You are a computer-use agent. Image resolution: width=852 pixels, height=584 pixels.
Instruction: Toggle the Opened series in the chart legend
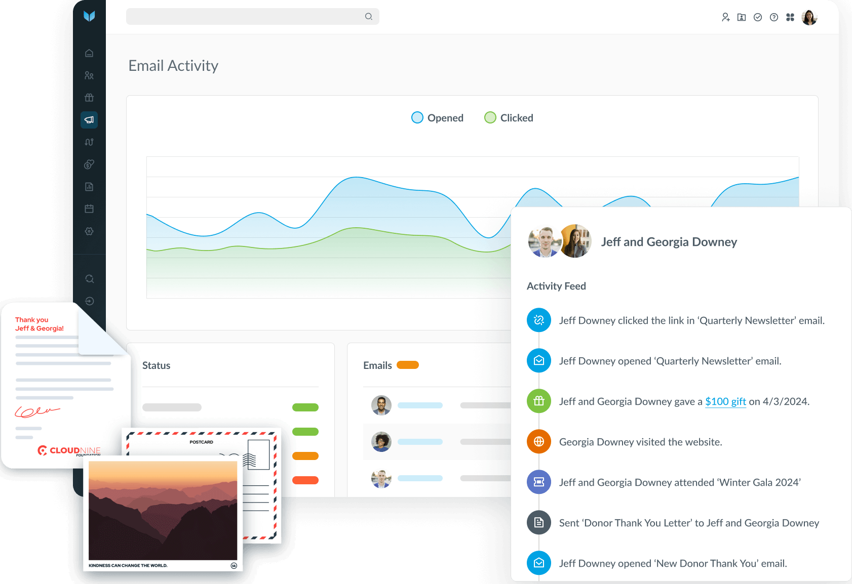tap(437, 118)
